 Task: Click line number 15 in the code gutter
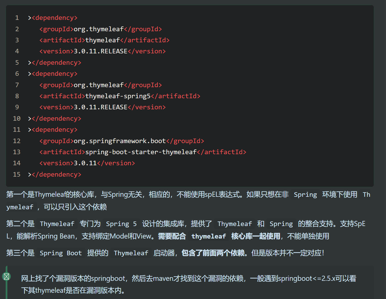(17, 175)
